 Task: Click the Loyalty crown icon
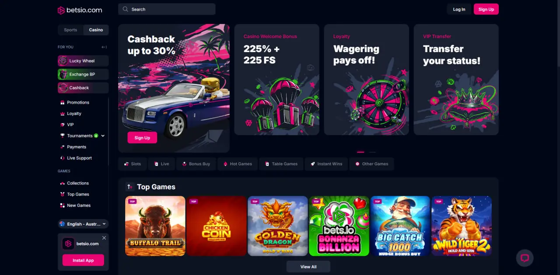pyautogui.click(x=62, y=114)
